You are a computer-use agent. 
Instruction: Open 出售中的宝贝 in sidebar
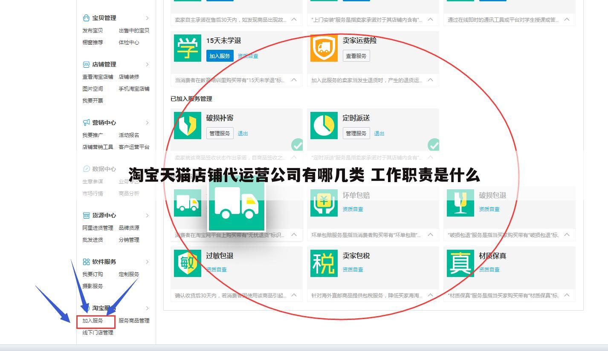[x=134, y=30]
